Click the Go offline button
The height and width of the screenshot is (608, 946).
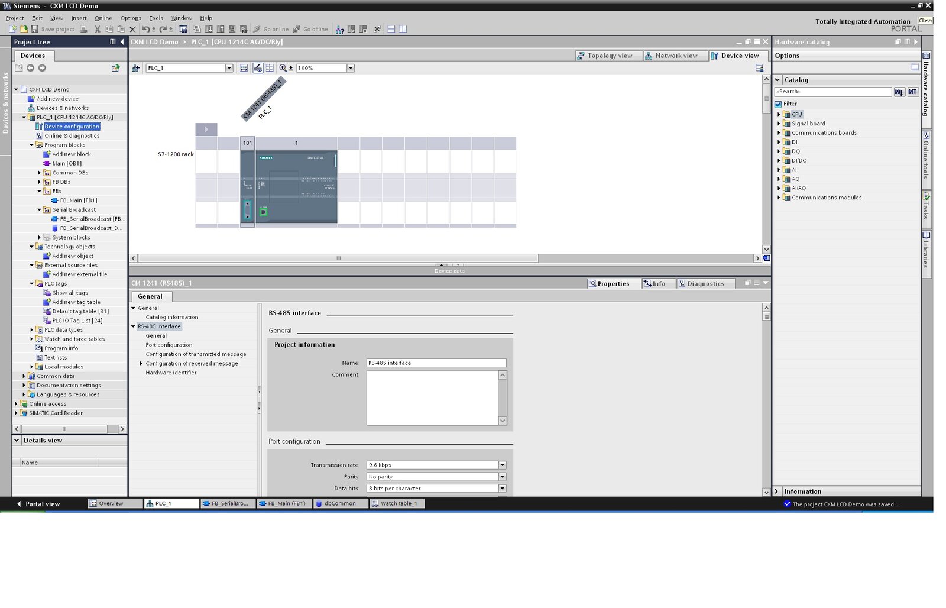click(x=310, y=29)
